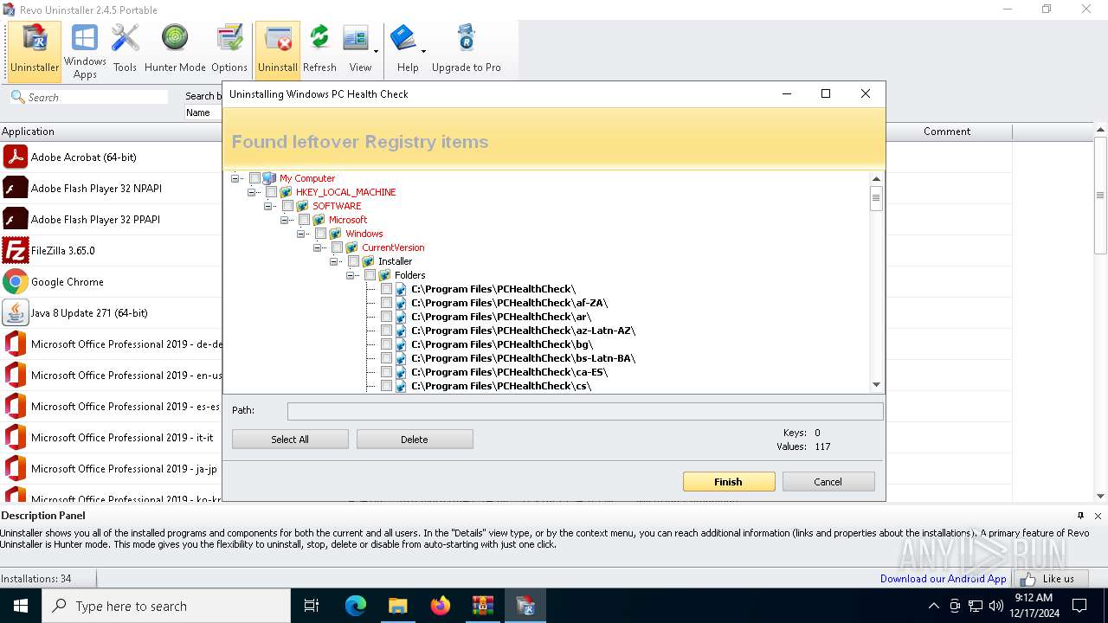
Task: Select C:\Program Files\PCHealthCheck\ca-ES\ entry
Action: tap(509, 372)
